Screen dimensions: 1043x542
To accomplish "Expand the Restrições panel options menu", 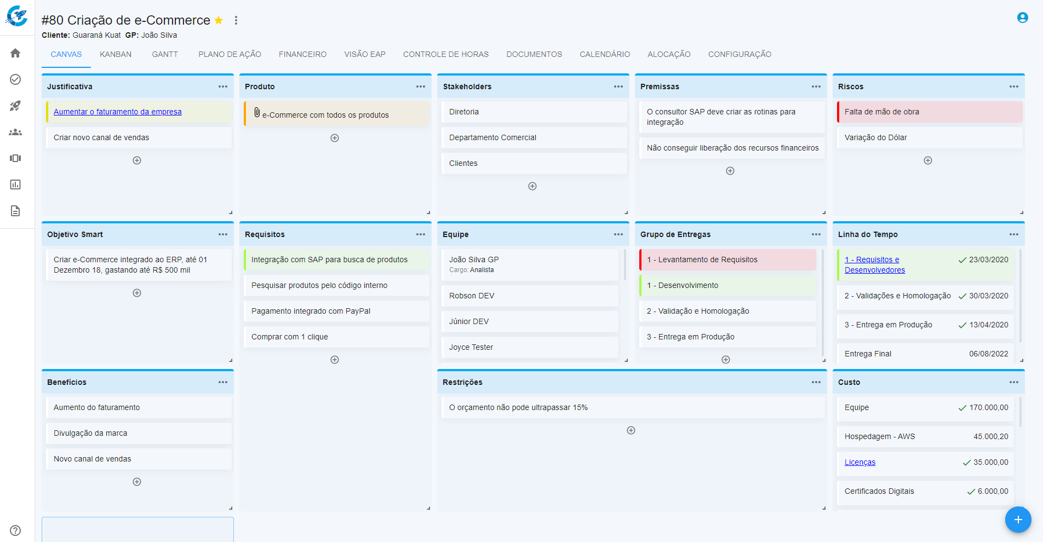I will tap(816, 382).
